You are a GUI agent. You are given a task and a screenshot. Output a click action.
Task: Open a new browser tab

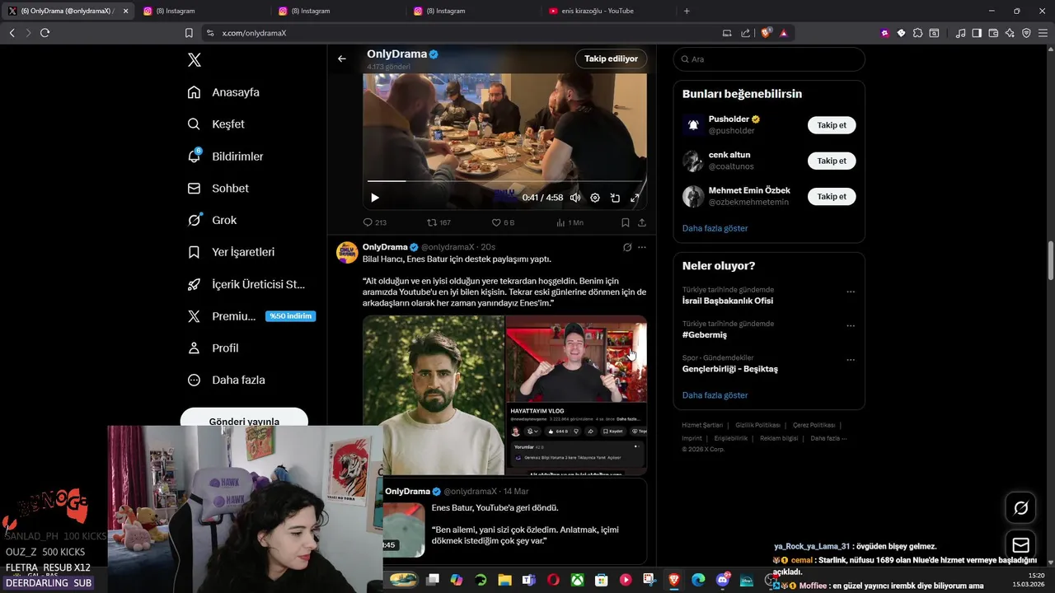click(x=687, y=11)
